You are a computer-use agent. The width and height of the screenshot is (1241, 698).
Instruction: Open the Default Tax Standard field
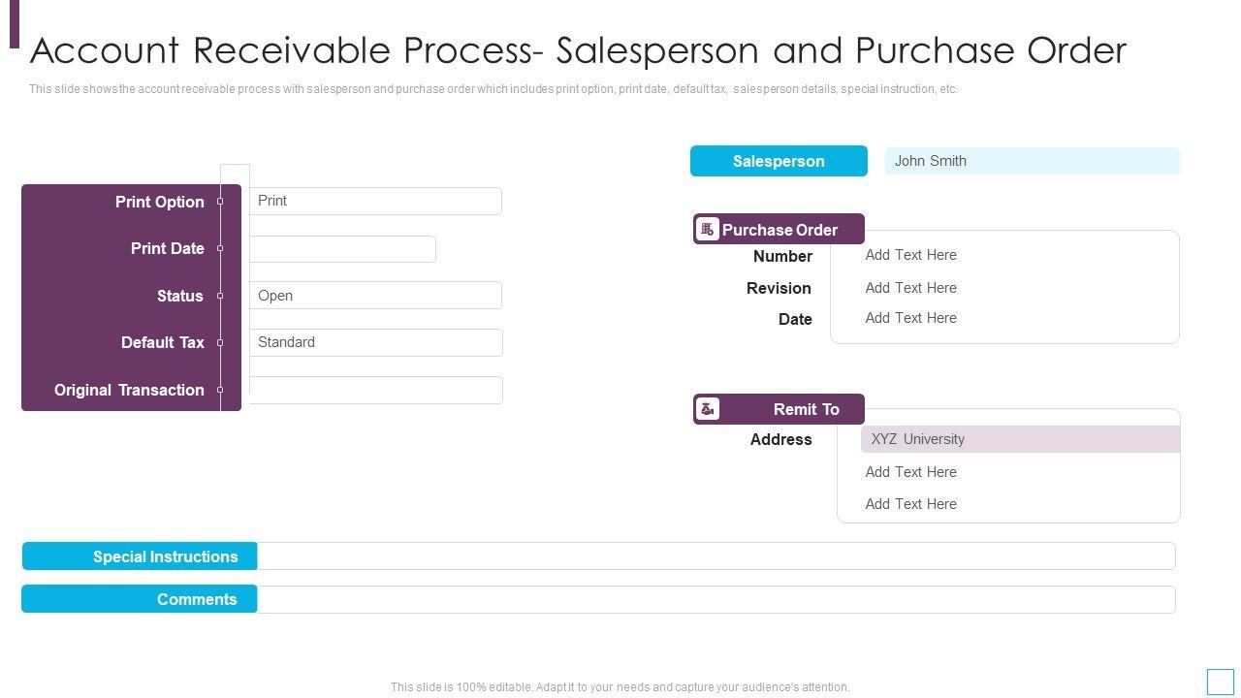[x=375, y=342]
